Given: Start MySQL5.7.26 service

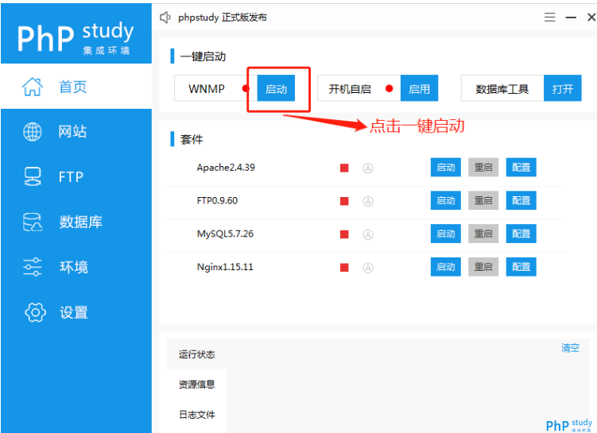Looking at the screenshot, I should point(446,234).
